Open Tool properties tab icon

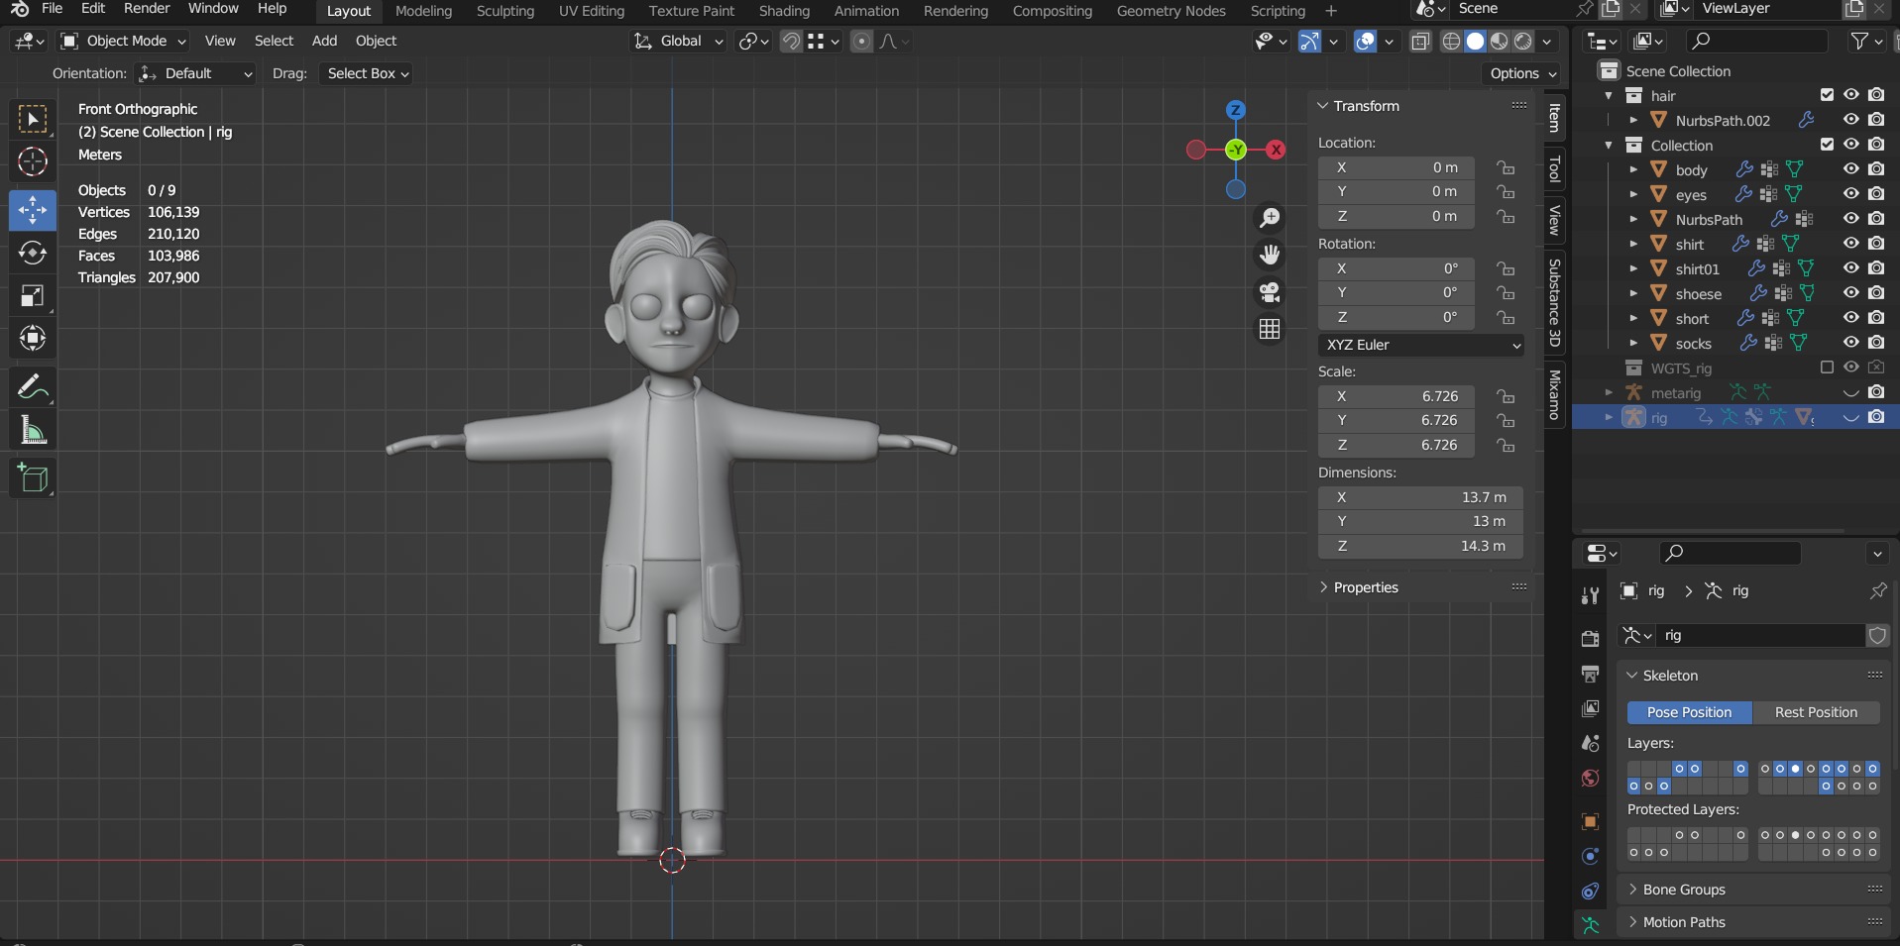click(x=1591, y=595)
